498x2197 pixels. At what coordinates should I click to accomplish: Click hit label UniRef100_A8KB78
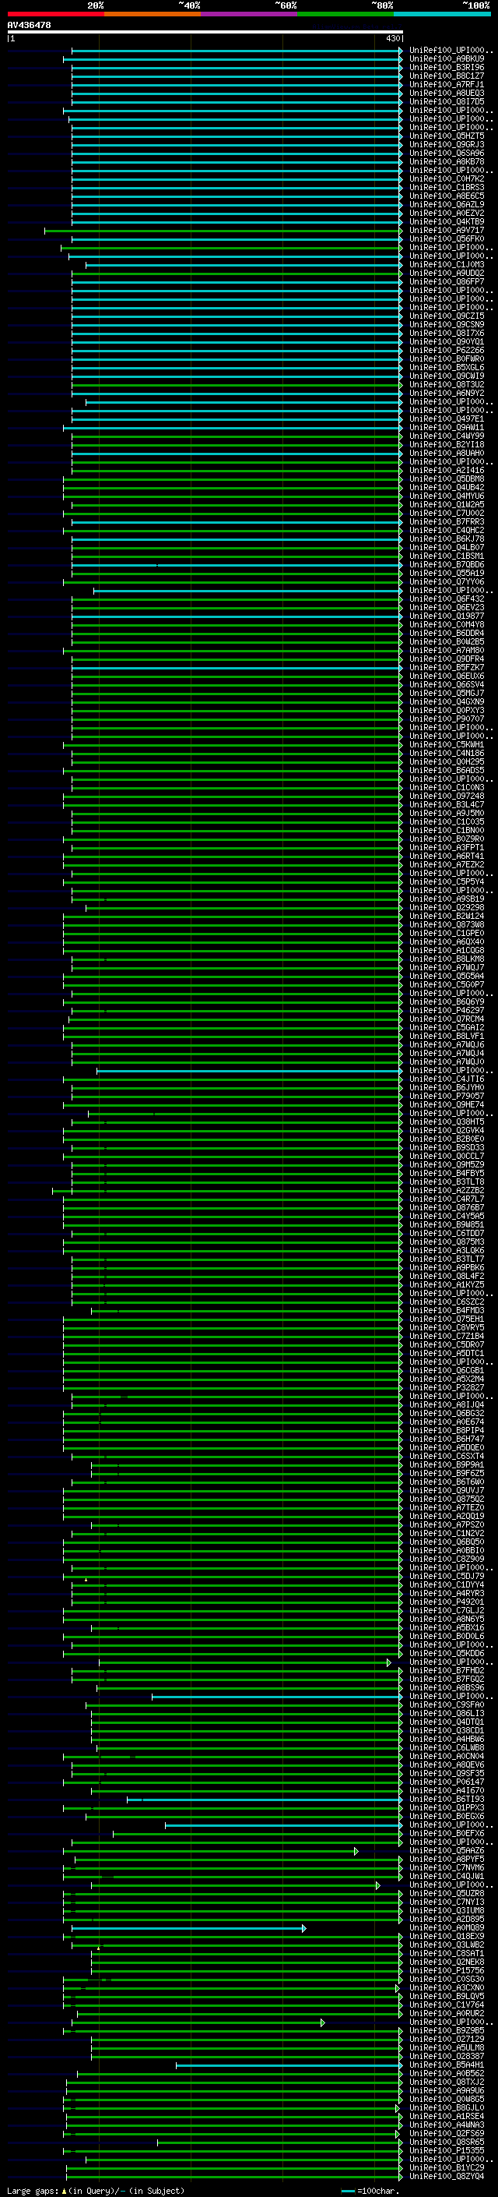(447, 162)
